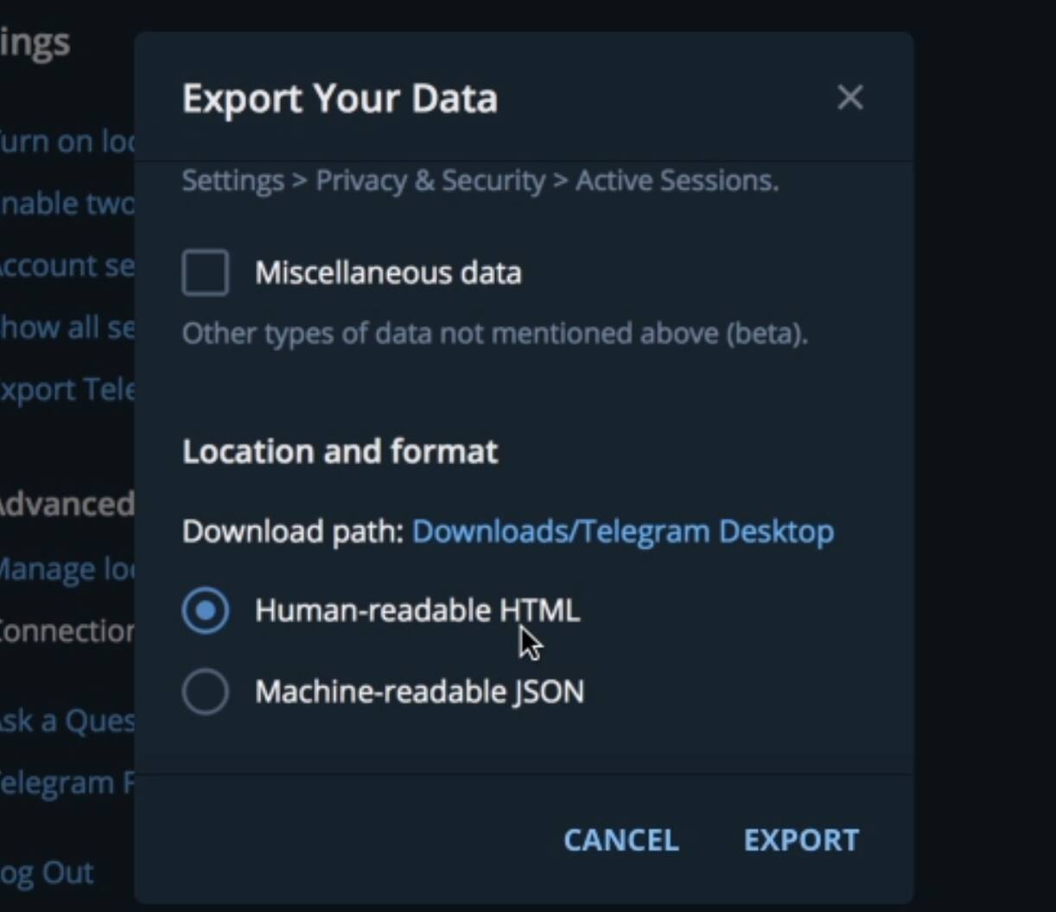Open the "Ask a Ques…" entry
Viewport: 1056px width, 912px height.
pyautogui.click(x=67, y=720)
